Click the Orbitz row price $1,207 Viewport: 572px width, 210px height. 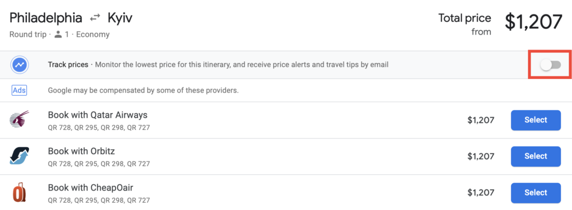(481, 157)
